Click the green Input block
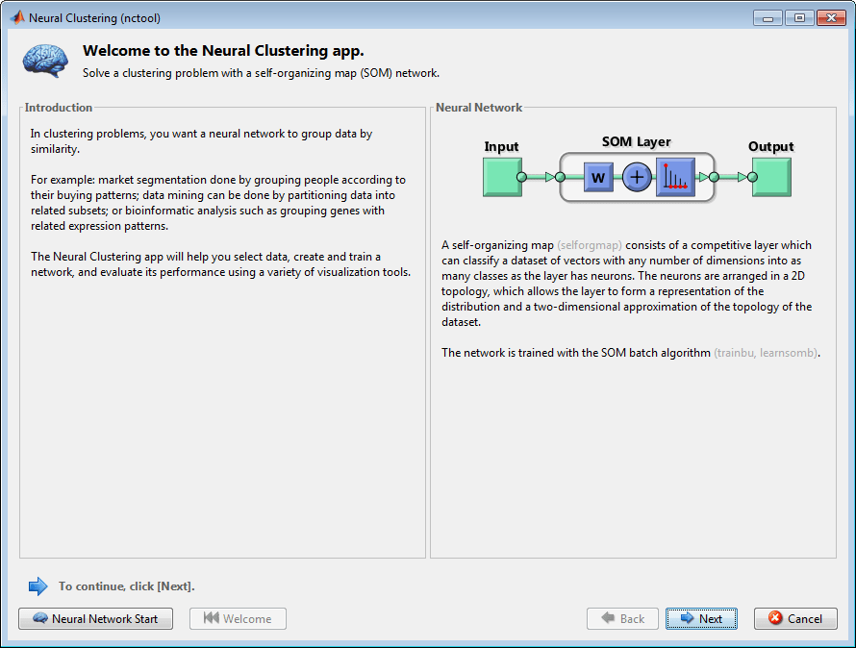856x648 pixels. click(x=502, y=177)
